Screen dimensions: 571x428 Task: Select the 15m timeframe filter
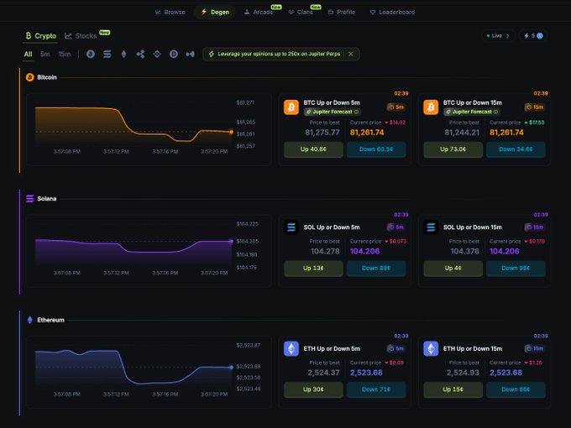(65, 55)
